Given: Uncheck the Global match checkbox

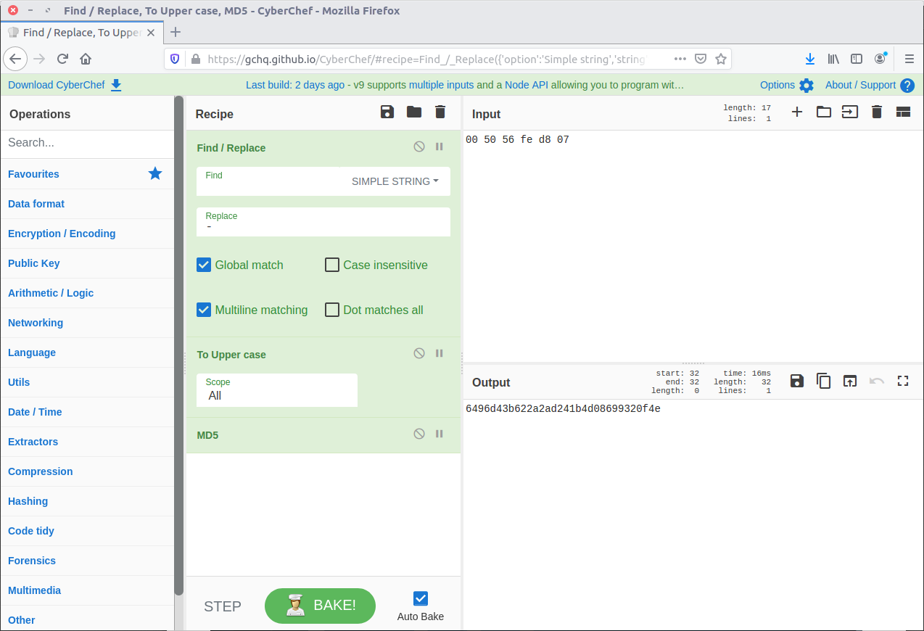Looking at the screenshot, I should tap(204, 265).
